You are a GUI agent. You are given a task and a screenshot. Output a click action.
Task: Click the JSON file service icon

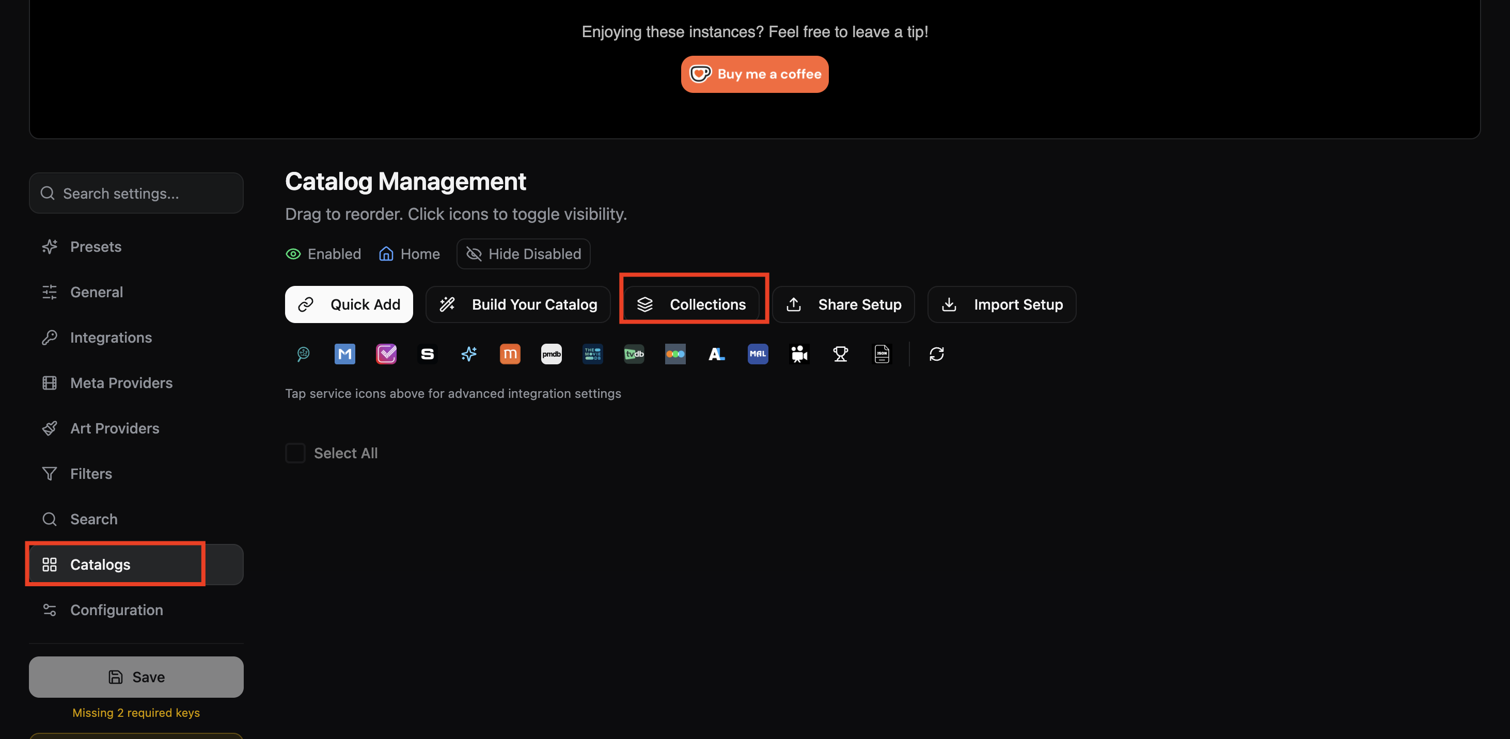(x=882, y=354)
